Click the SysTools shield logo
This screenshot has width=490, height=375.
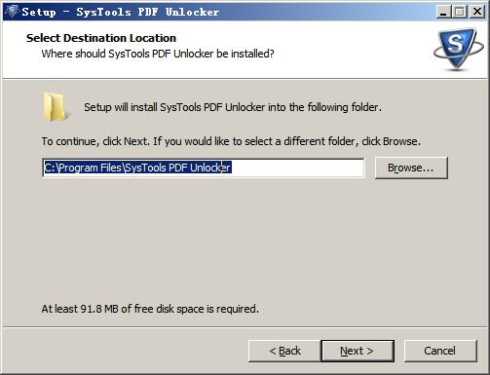point(459,49)
